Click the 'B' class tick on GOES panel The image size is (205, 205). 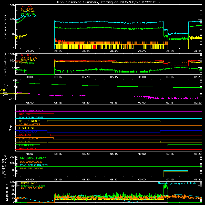pyautogui.click(x=14, y=86)
